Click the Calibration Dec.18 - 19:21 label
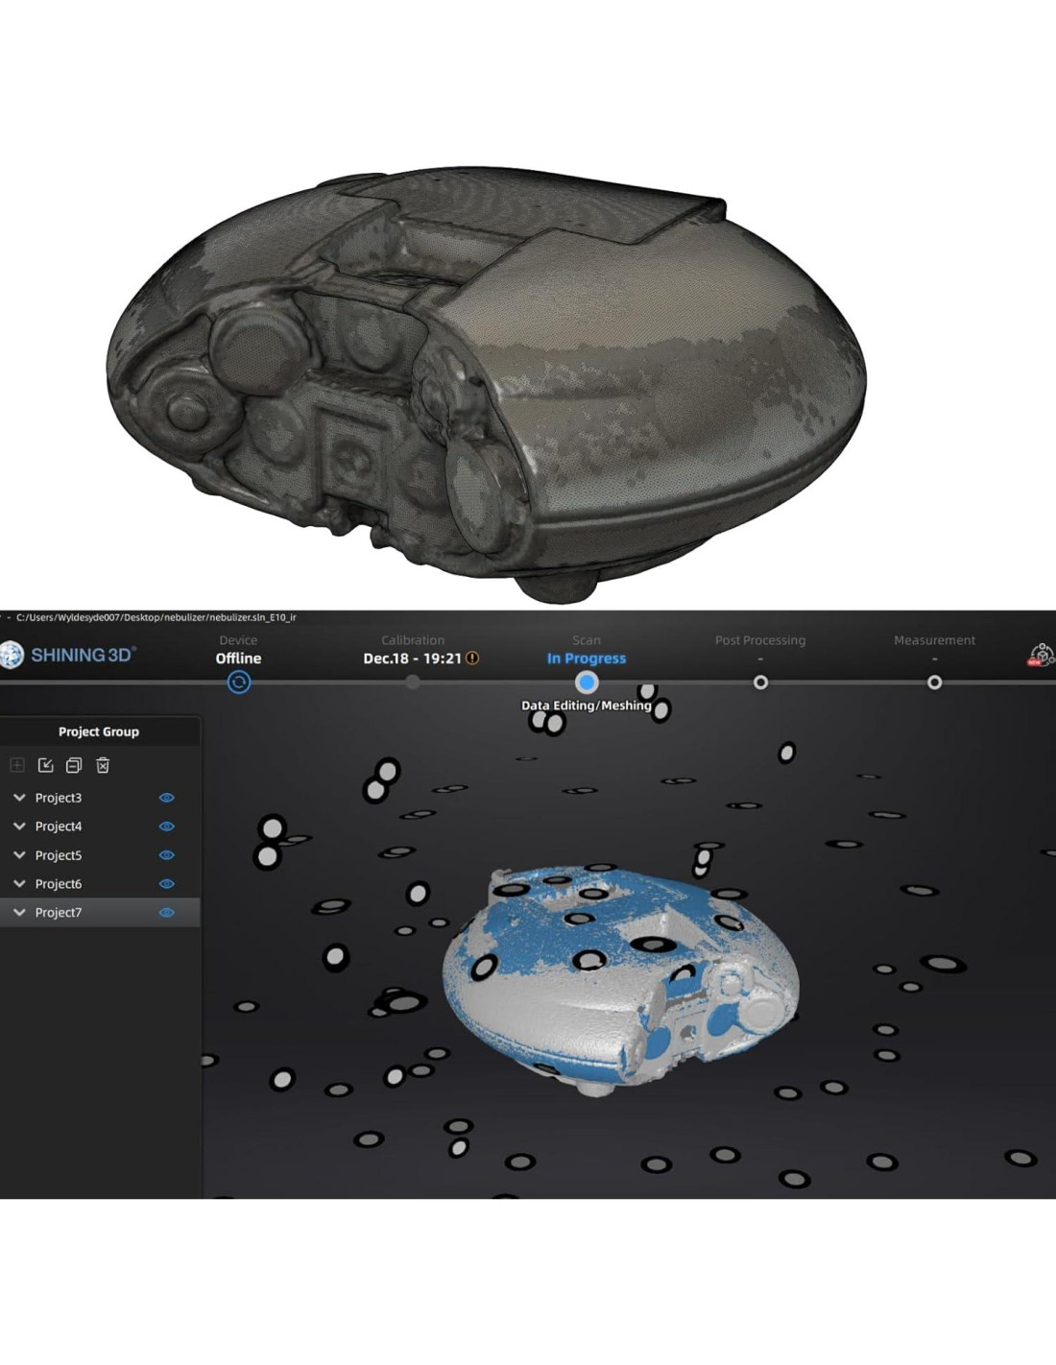Screen dimensions: 1056x1365 coord(412,659)
